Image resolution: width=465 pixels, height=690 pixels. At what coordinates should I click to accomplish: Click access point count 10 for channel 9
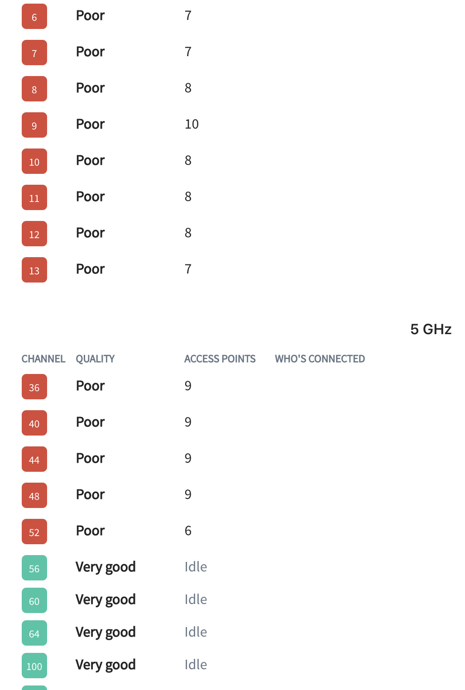pos(192,124)
